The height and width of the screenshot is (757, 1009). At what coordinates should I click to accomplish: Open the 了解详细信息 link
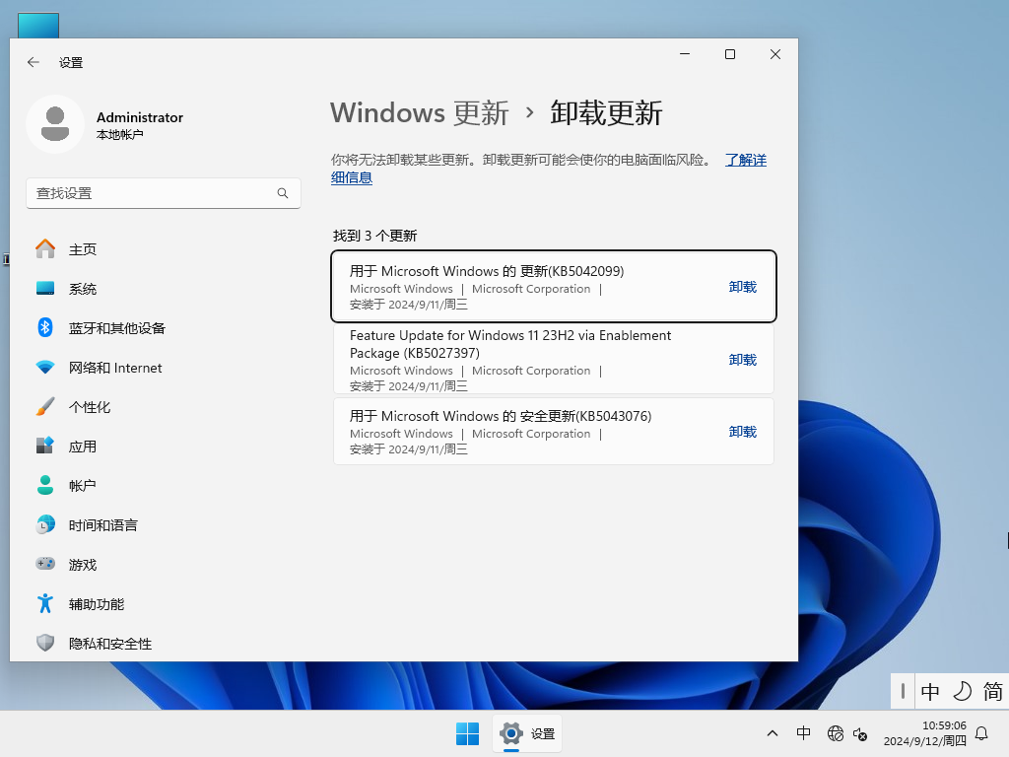746,159
